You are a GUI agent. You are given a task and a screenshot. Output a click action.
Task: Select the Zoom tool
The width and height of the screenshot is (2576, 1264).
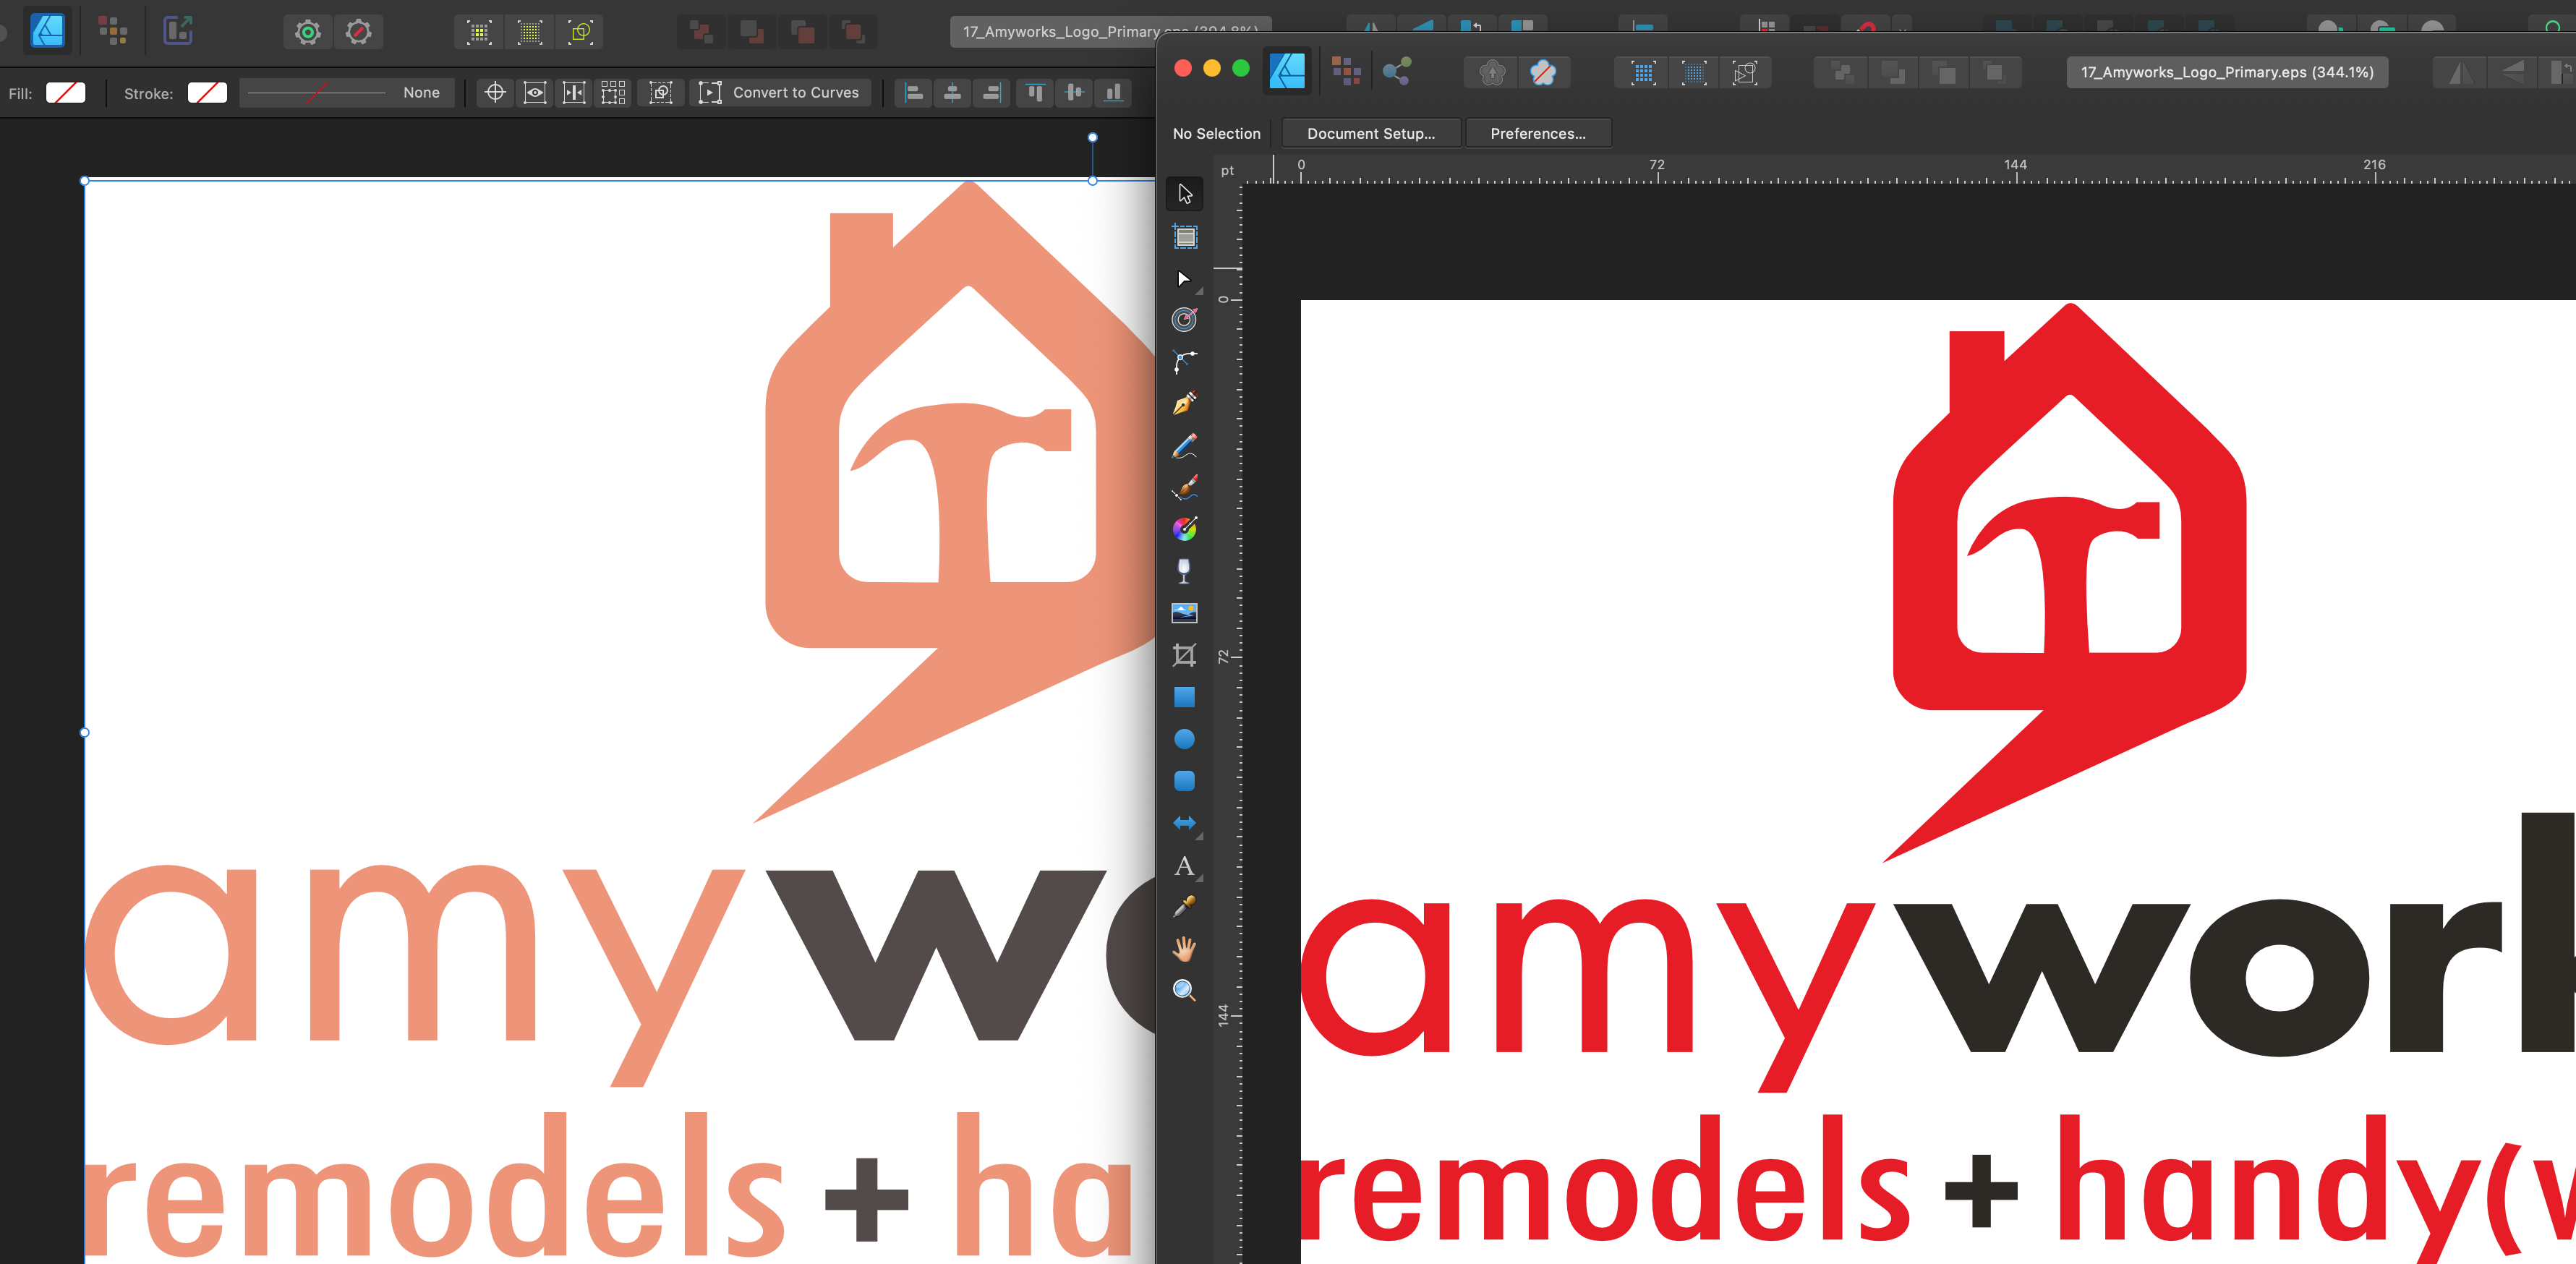(1185, 990)
